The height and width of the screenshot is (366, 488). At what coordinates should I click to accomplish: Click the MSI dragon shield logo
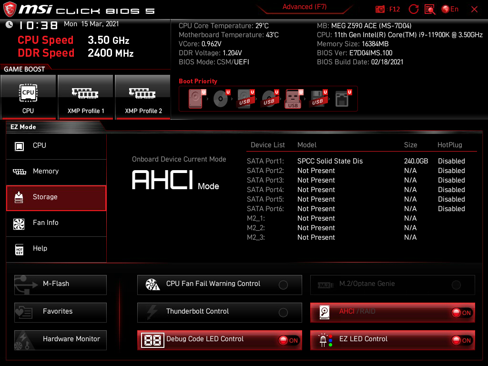point(10,10)
